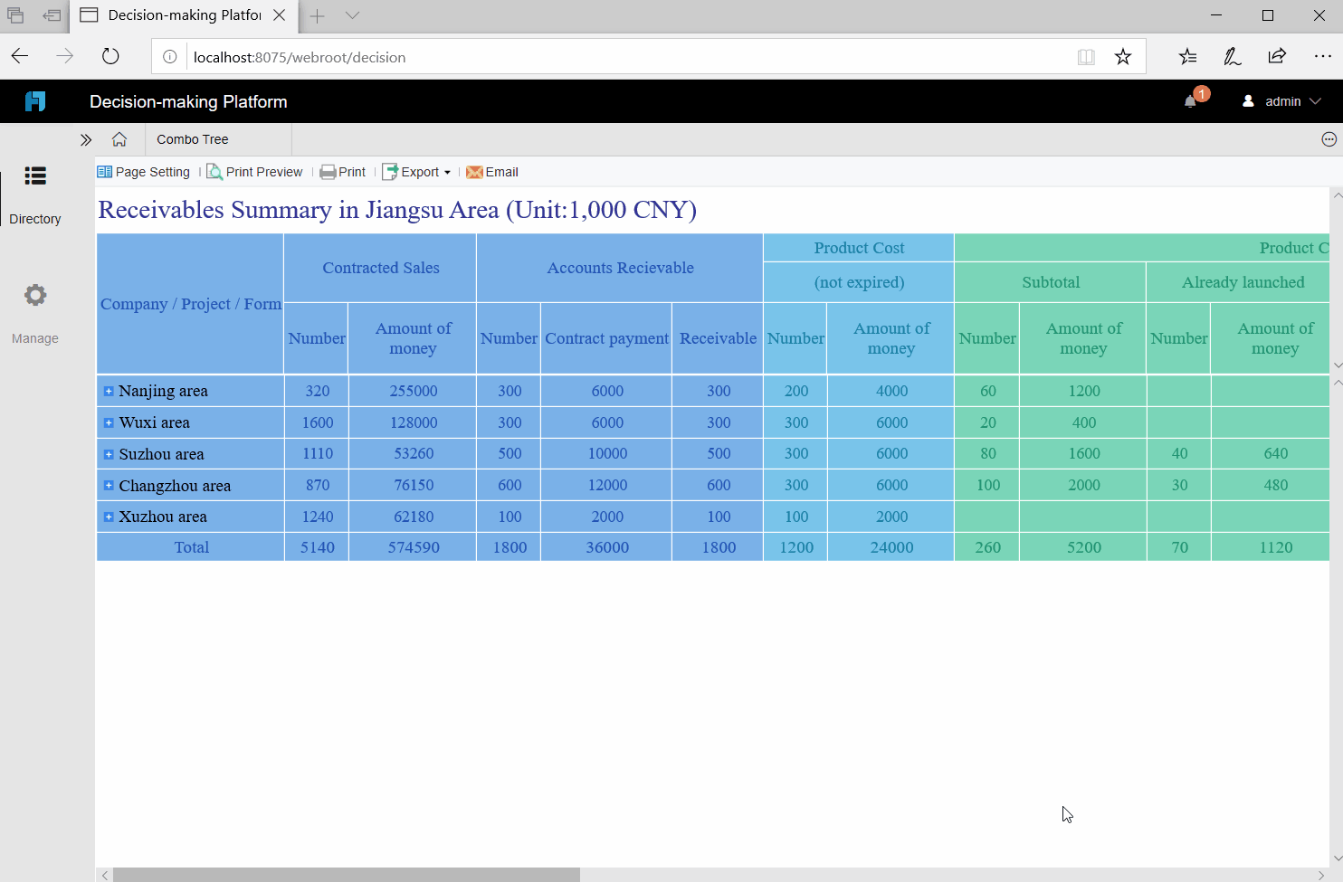Refresh the page with the reload icon

[110, 55]
